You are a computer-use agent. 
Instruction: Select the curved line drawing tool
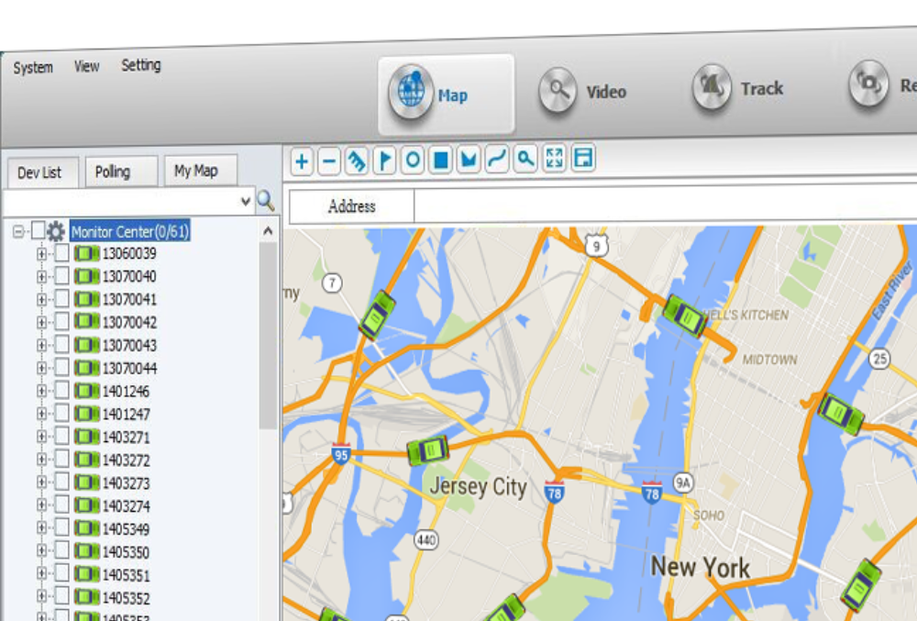pyautogui.click(x=497, y=159)
